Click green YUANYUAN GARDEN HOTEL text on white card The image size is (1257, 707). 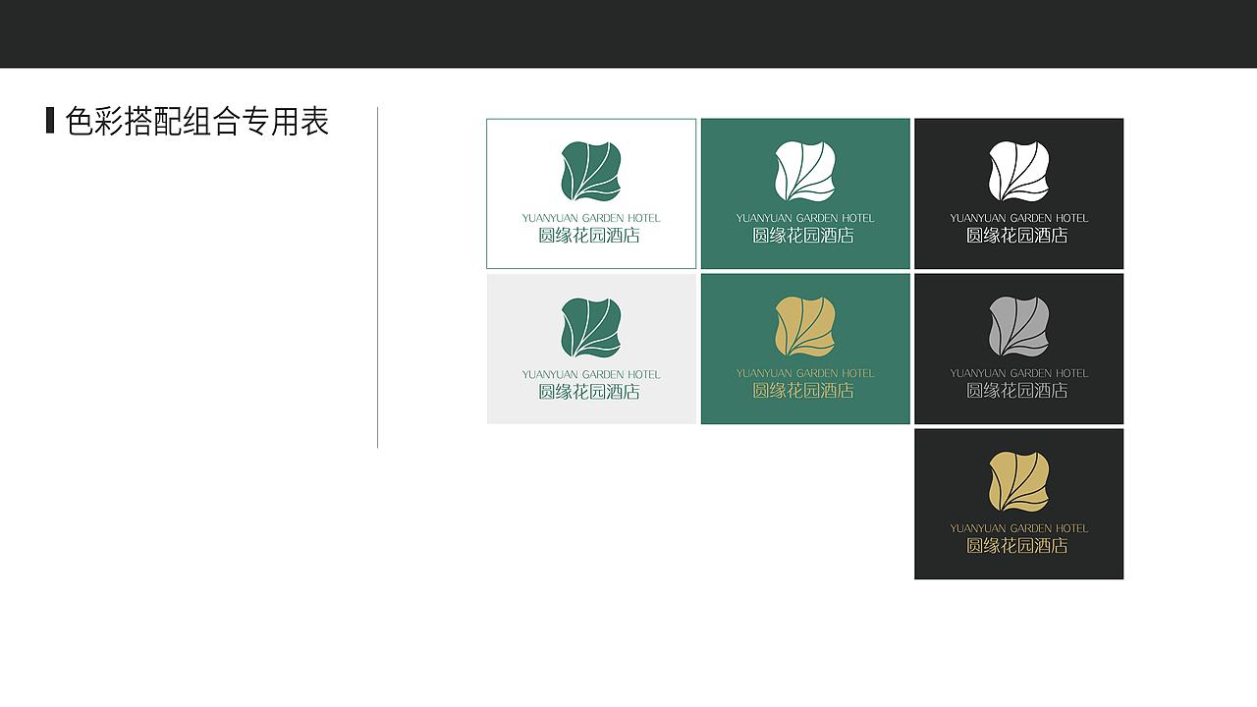tap(591, 218)
